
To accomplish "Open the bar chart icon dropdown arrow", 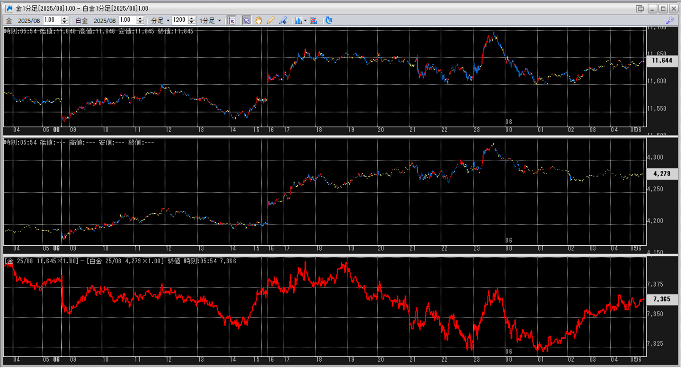I will [305, 21].
